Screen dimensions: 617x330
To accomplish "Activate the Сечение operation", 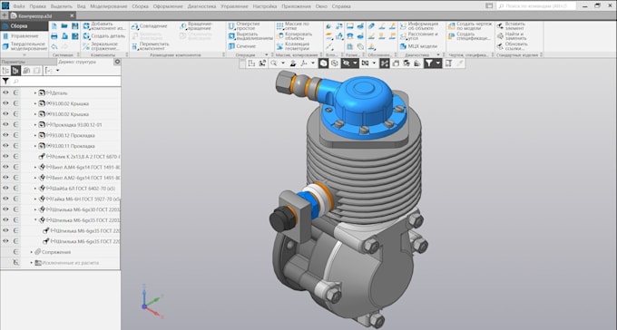I will (x=242, y=46).
